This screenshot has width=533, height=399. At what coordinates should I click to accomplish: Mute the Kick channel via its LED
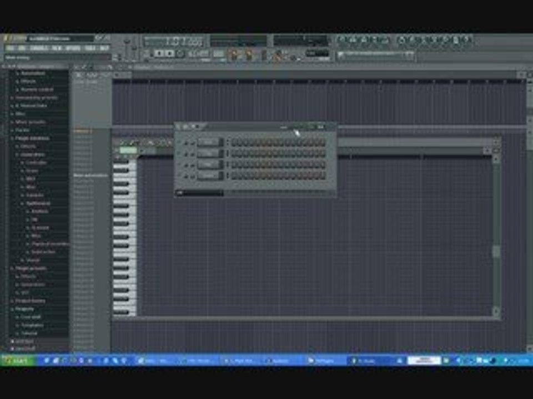[x=179, y=143]
